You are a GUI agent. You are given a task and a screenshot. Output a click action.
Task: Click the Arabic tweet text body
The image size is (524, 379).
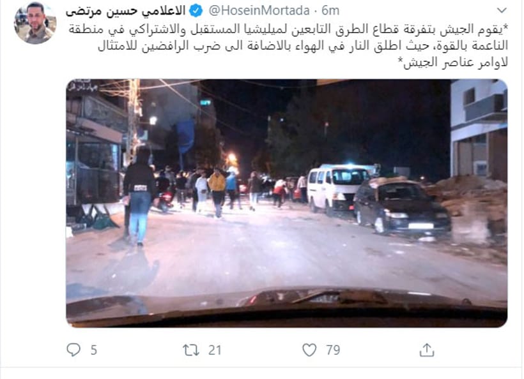[288, 46]
